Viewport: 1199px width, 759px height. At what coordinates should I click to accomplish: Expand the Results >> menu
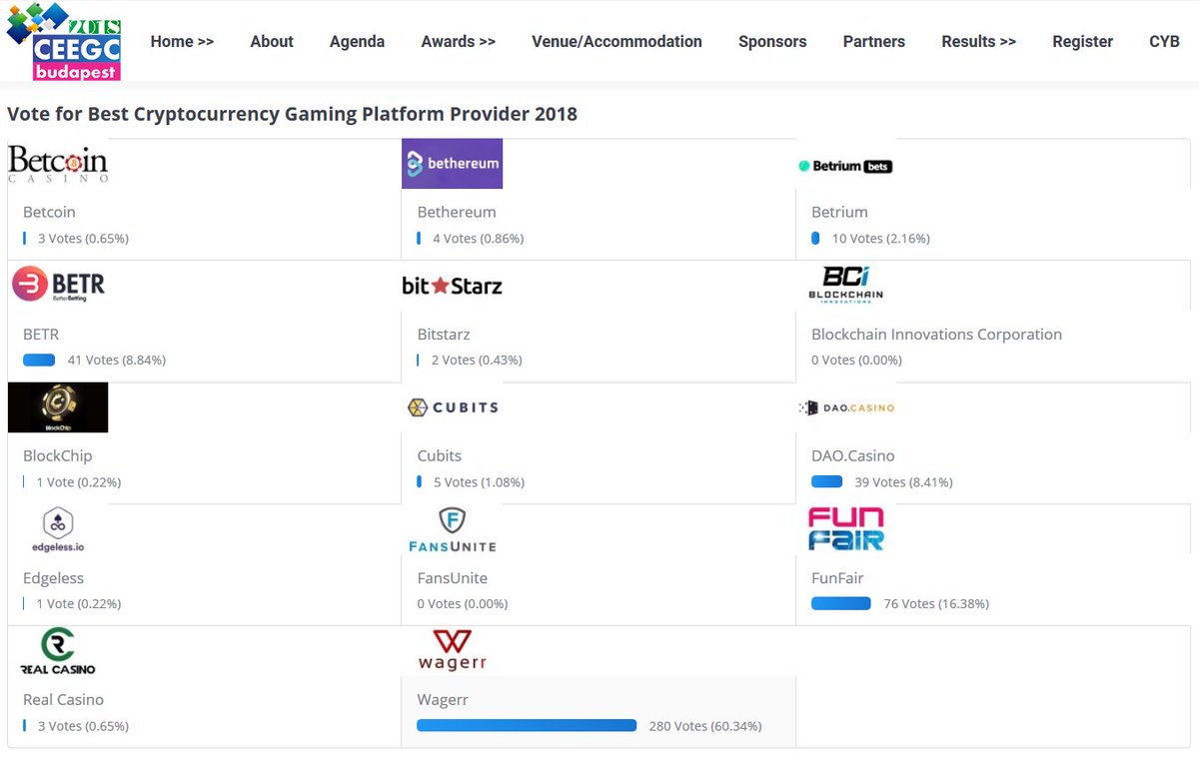(978, 42)
